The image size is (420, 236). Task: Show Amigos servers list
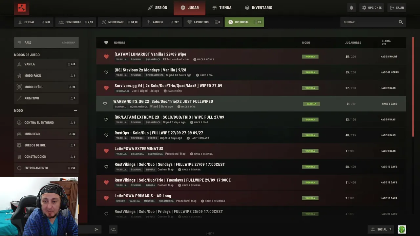click(x=162, y=22)
